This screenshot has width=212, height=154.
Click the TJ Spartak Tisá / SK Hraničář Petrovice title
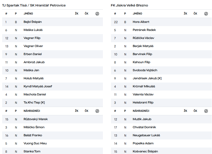pyautogui.click(x=34, y=5)
